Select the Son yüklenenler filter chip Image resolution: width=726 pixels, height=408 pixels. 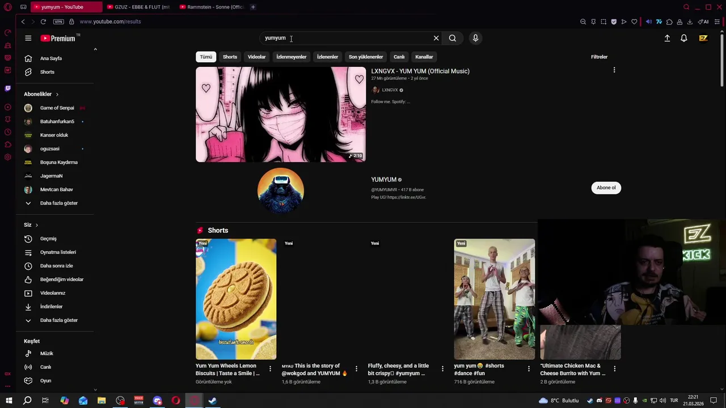coord(366,57)
